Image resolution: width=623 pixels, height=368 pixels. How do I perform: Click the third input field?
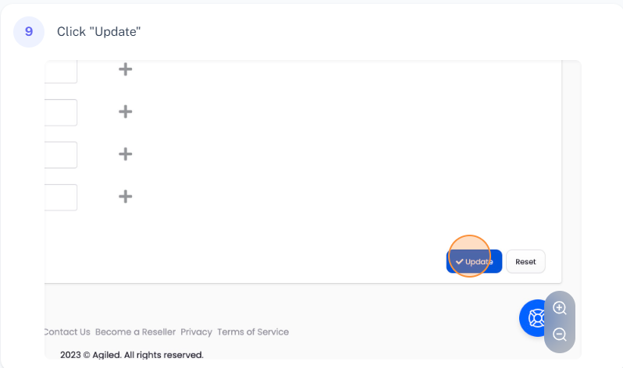point(61,154)
